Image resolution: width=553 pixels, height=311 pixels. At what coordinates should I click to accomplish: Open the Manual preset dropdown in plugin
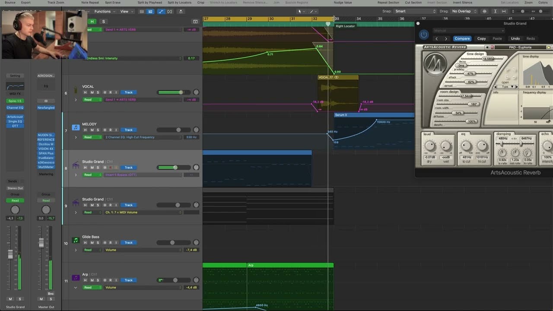pos(468,31)
